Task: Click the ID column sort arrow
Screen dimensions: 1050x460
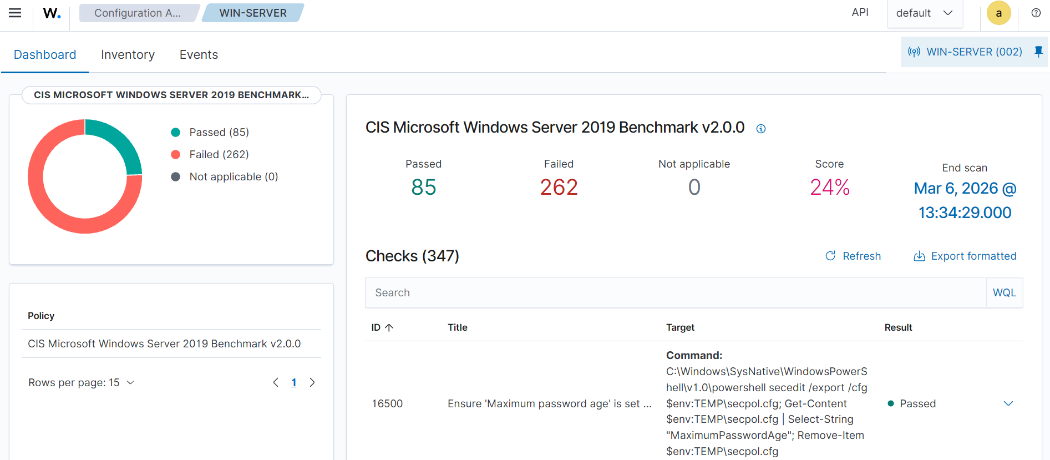Action: click(x=389, y=327)
